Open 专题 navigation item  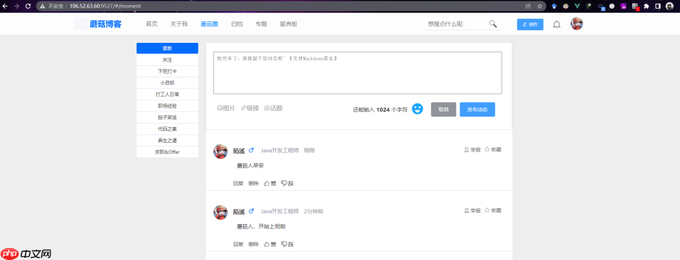pos(261,24)
